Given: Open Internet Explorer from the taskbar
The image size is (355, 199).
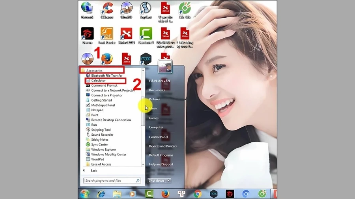Looking at the screenshot, I should point(101,194).
